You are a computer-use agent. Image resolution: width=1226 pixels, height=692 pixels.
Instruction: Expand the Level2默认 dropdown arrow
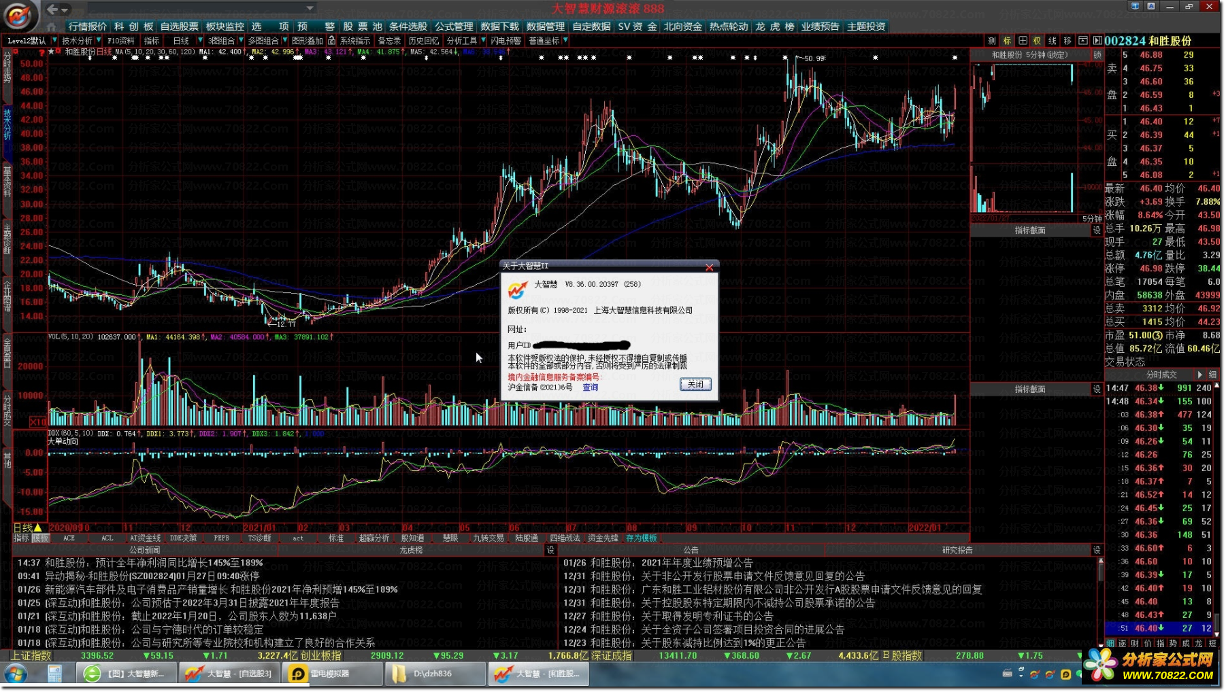(54, 41)
